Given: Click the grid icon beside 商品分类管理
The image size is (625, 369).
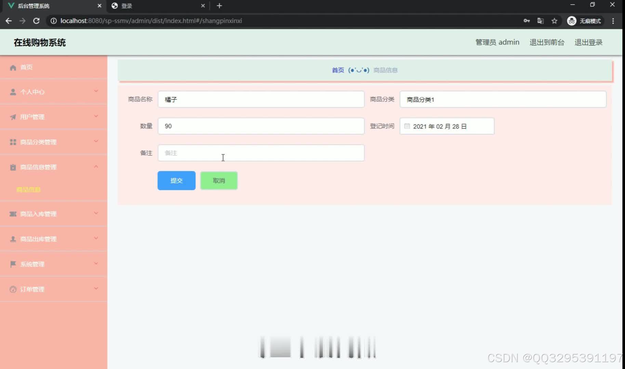Looking at the screenshot, I should click(x=13, y=142).
